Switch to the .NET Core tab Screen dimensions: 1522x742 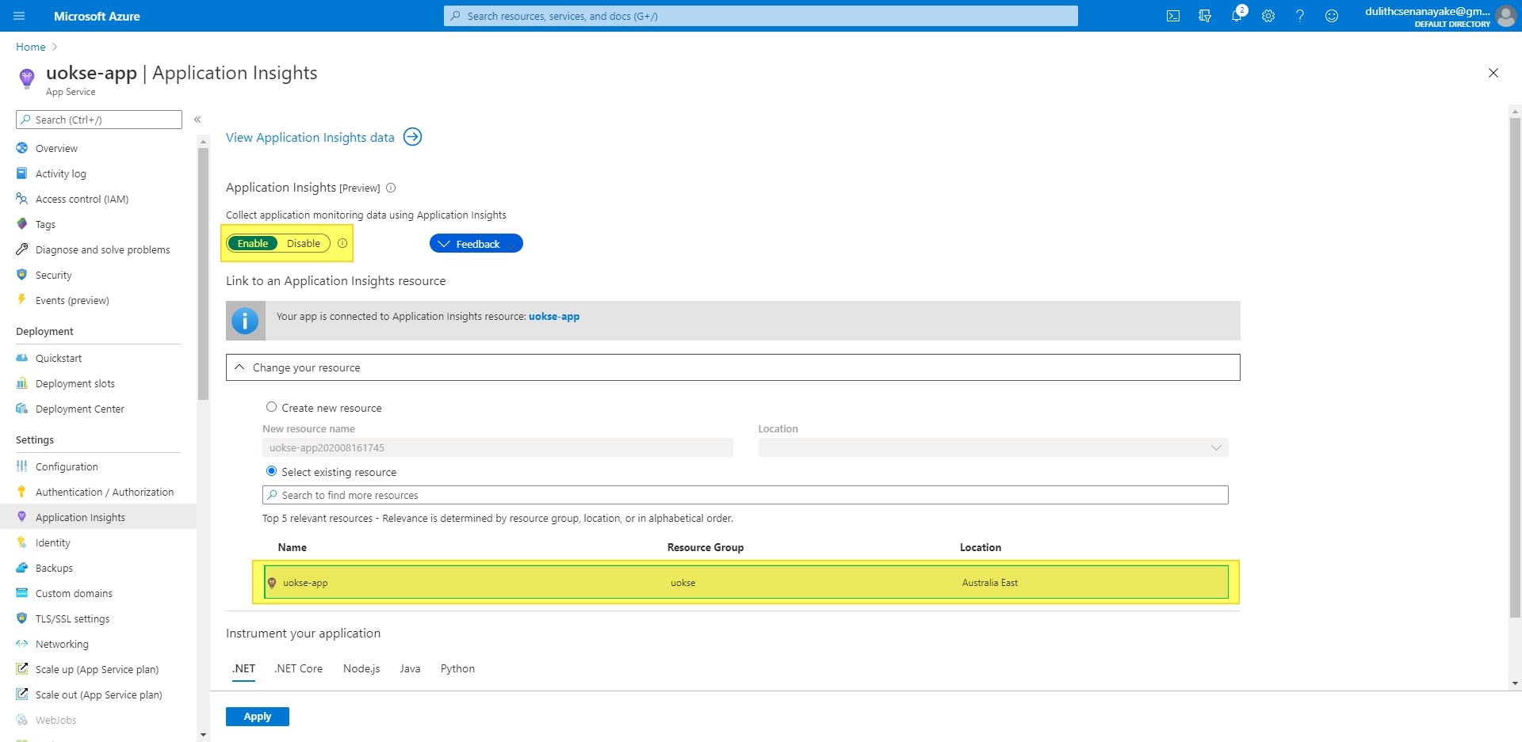click(x=299, y=668)
